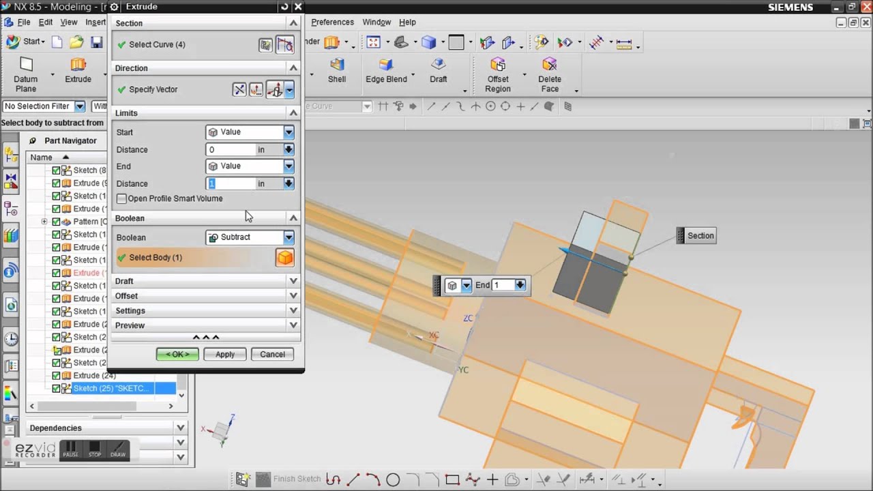Click the Start Distance input field
The image size is (873, 491).
tap(231, 149)
